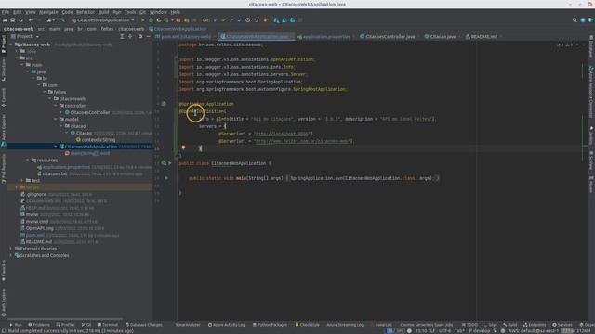595x334 pixels.
Task: Collapse the resources folder
Action: click(28, 160)
